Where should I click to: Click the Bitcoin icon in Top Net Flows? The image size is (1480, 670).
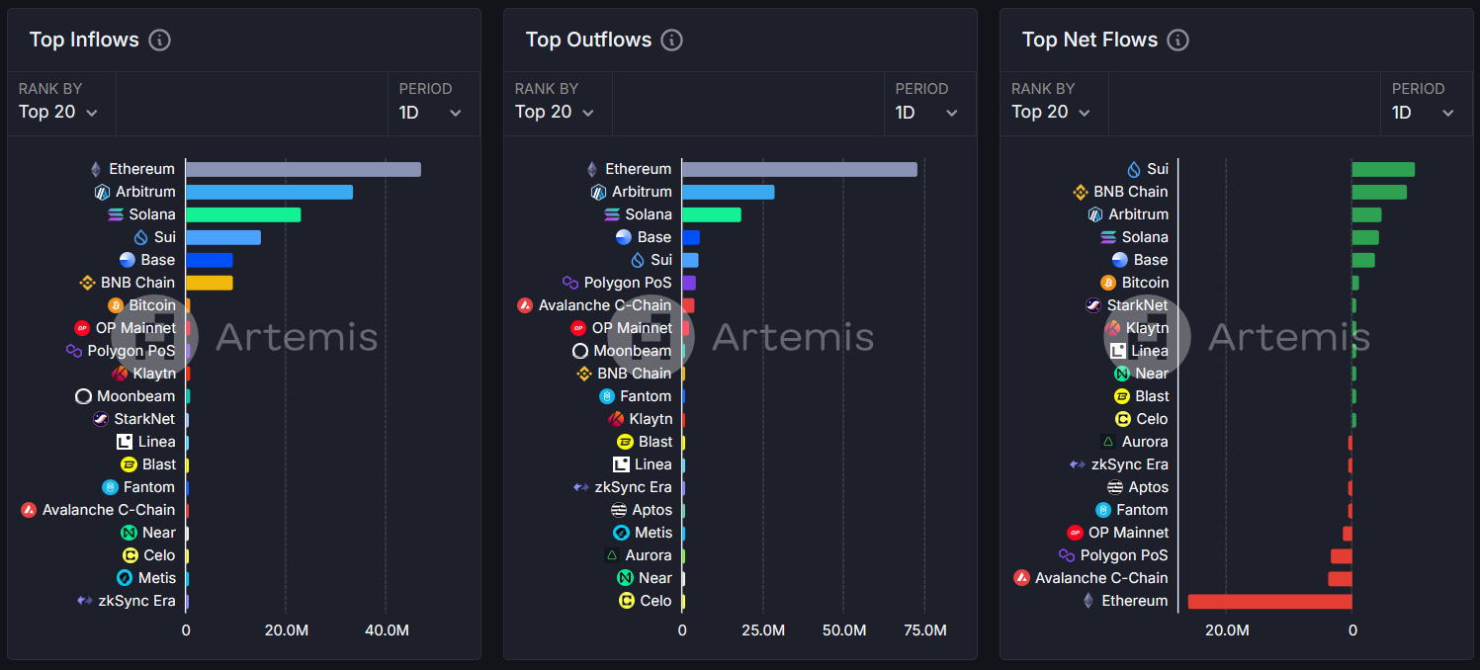point(1108,283)
